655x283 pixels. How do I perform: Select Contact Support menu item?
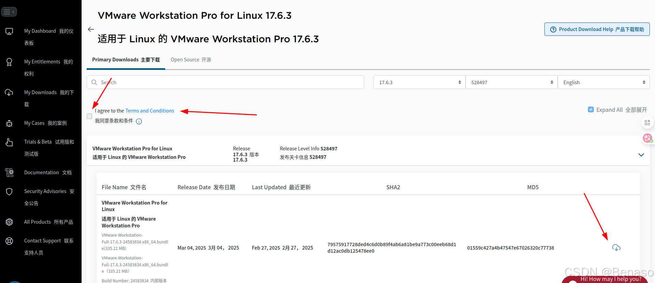(49, 247)
